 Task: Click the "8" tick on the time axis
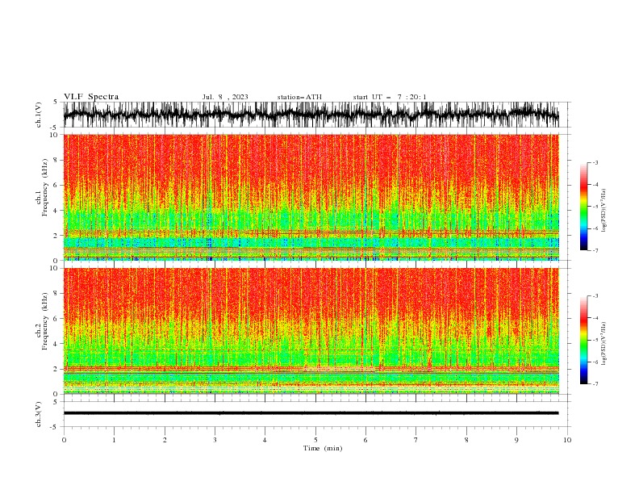coord(466,440)
